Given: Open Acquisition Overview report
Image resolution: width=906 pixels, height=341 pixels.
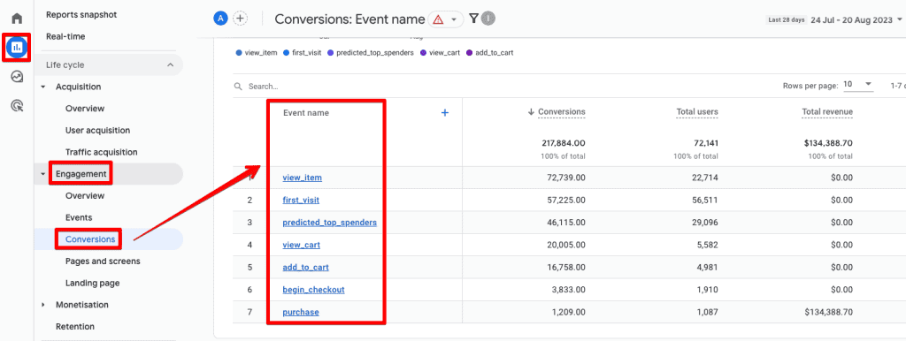Looking at the screenshot, I should tap(85, 109).
